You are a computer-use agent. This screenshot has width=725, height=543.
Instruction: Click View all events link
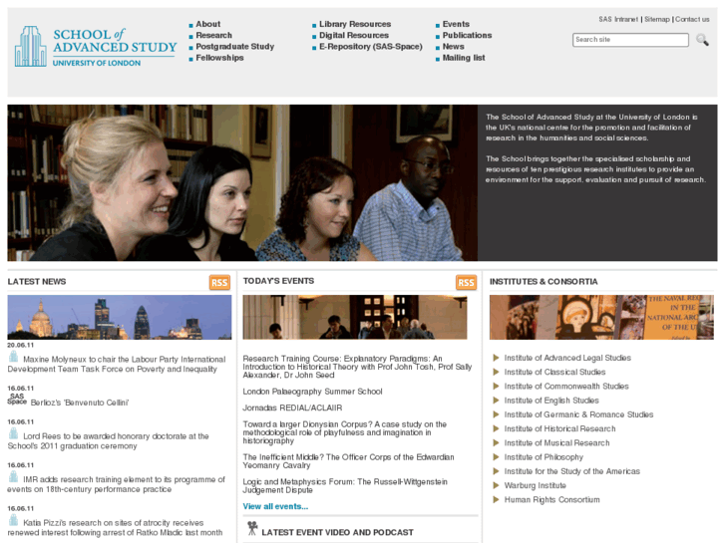click(275, 506)
